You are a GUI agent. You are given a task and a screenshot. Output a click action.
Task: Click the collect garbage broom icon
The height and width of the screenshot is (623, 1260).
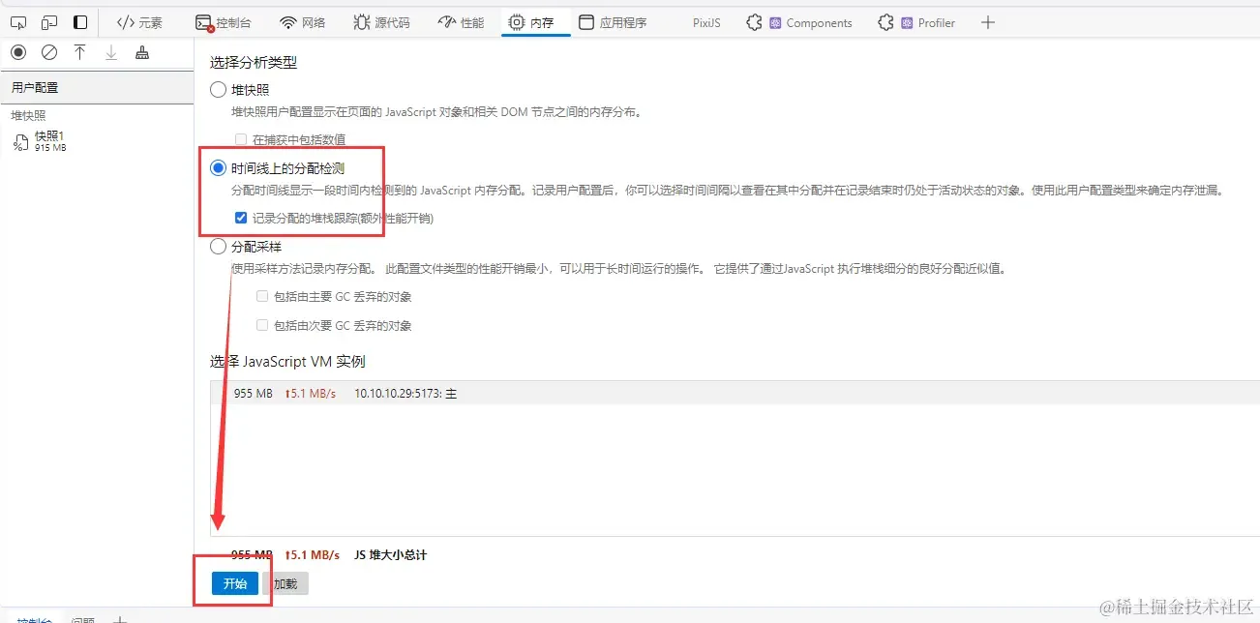[142, 53]
